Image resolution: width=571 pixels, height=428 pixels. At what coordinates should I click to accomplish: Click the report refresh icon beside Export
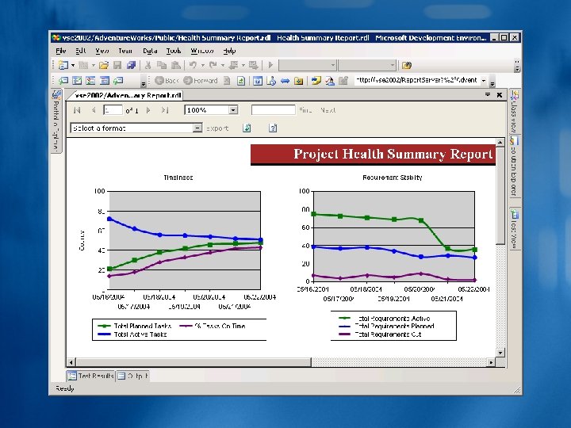click(247, 128)
